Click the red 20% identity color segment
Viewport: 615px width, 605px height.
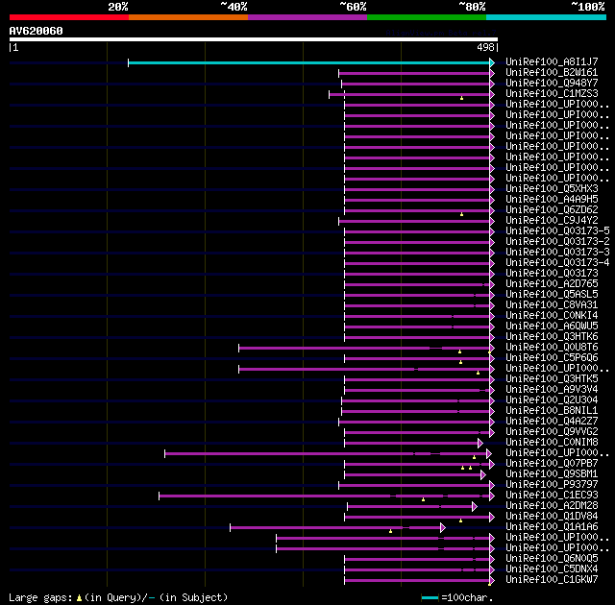(x=69, y=17)
